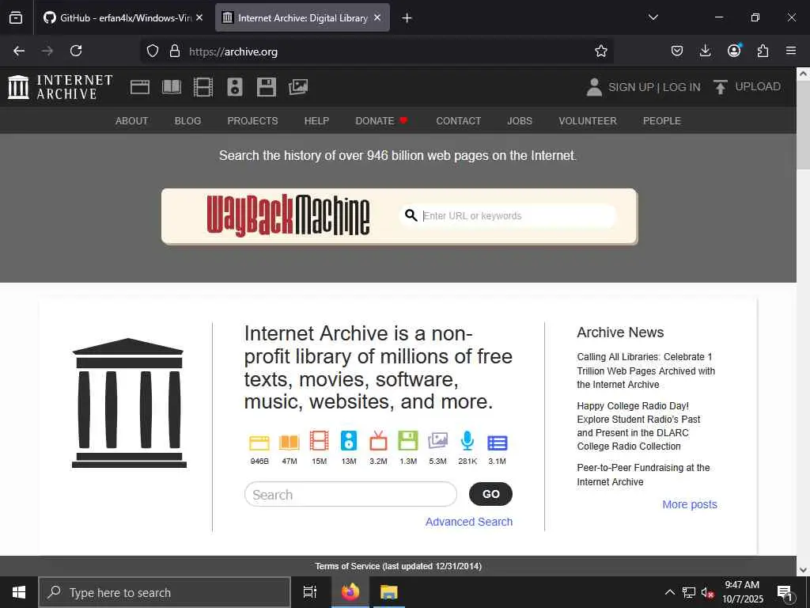
Task: Click the Upload arrow icon
Action: tap(720, 87)
